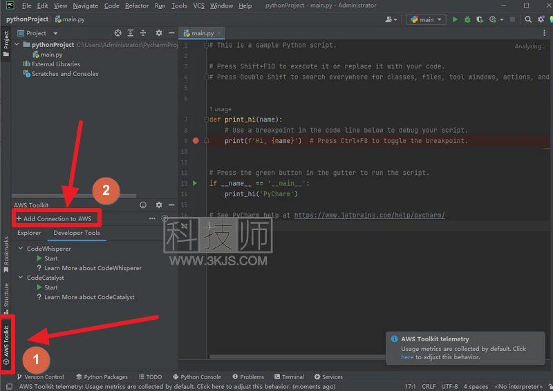Open the user account dropdown arrow

[395, 20]
